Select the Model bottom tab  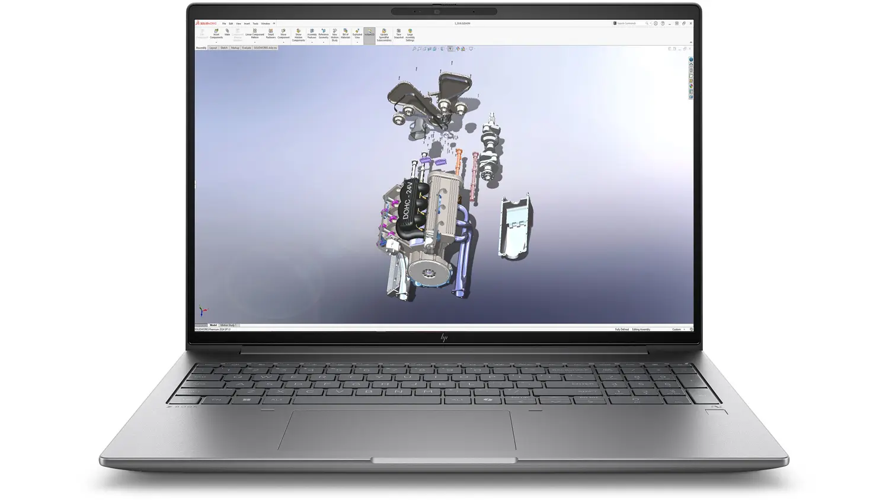click(x=213, y=325)
